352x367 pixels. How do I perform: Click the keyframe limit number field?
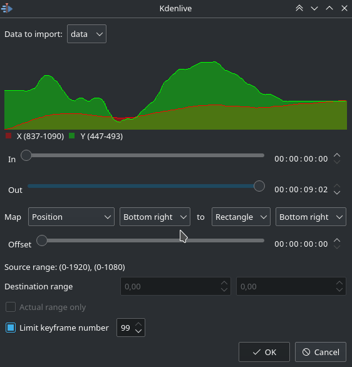pyautogui.click(x=126, y=328)
